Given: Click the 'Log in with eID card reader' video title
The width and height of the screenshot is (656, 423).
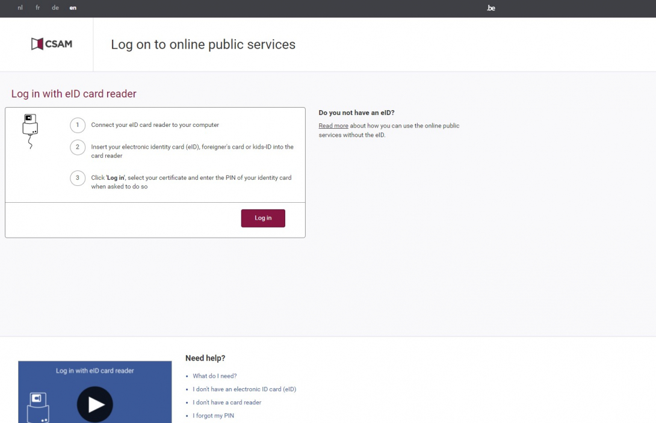Looking at the screenshot, I should coord(95,371).
